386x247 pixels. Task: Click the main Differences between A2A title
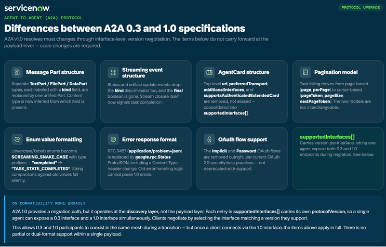click(x=125, y=29)
